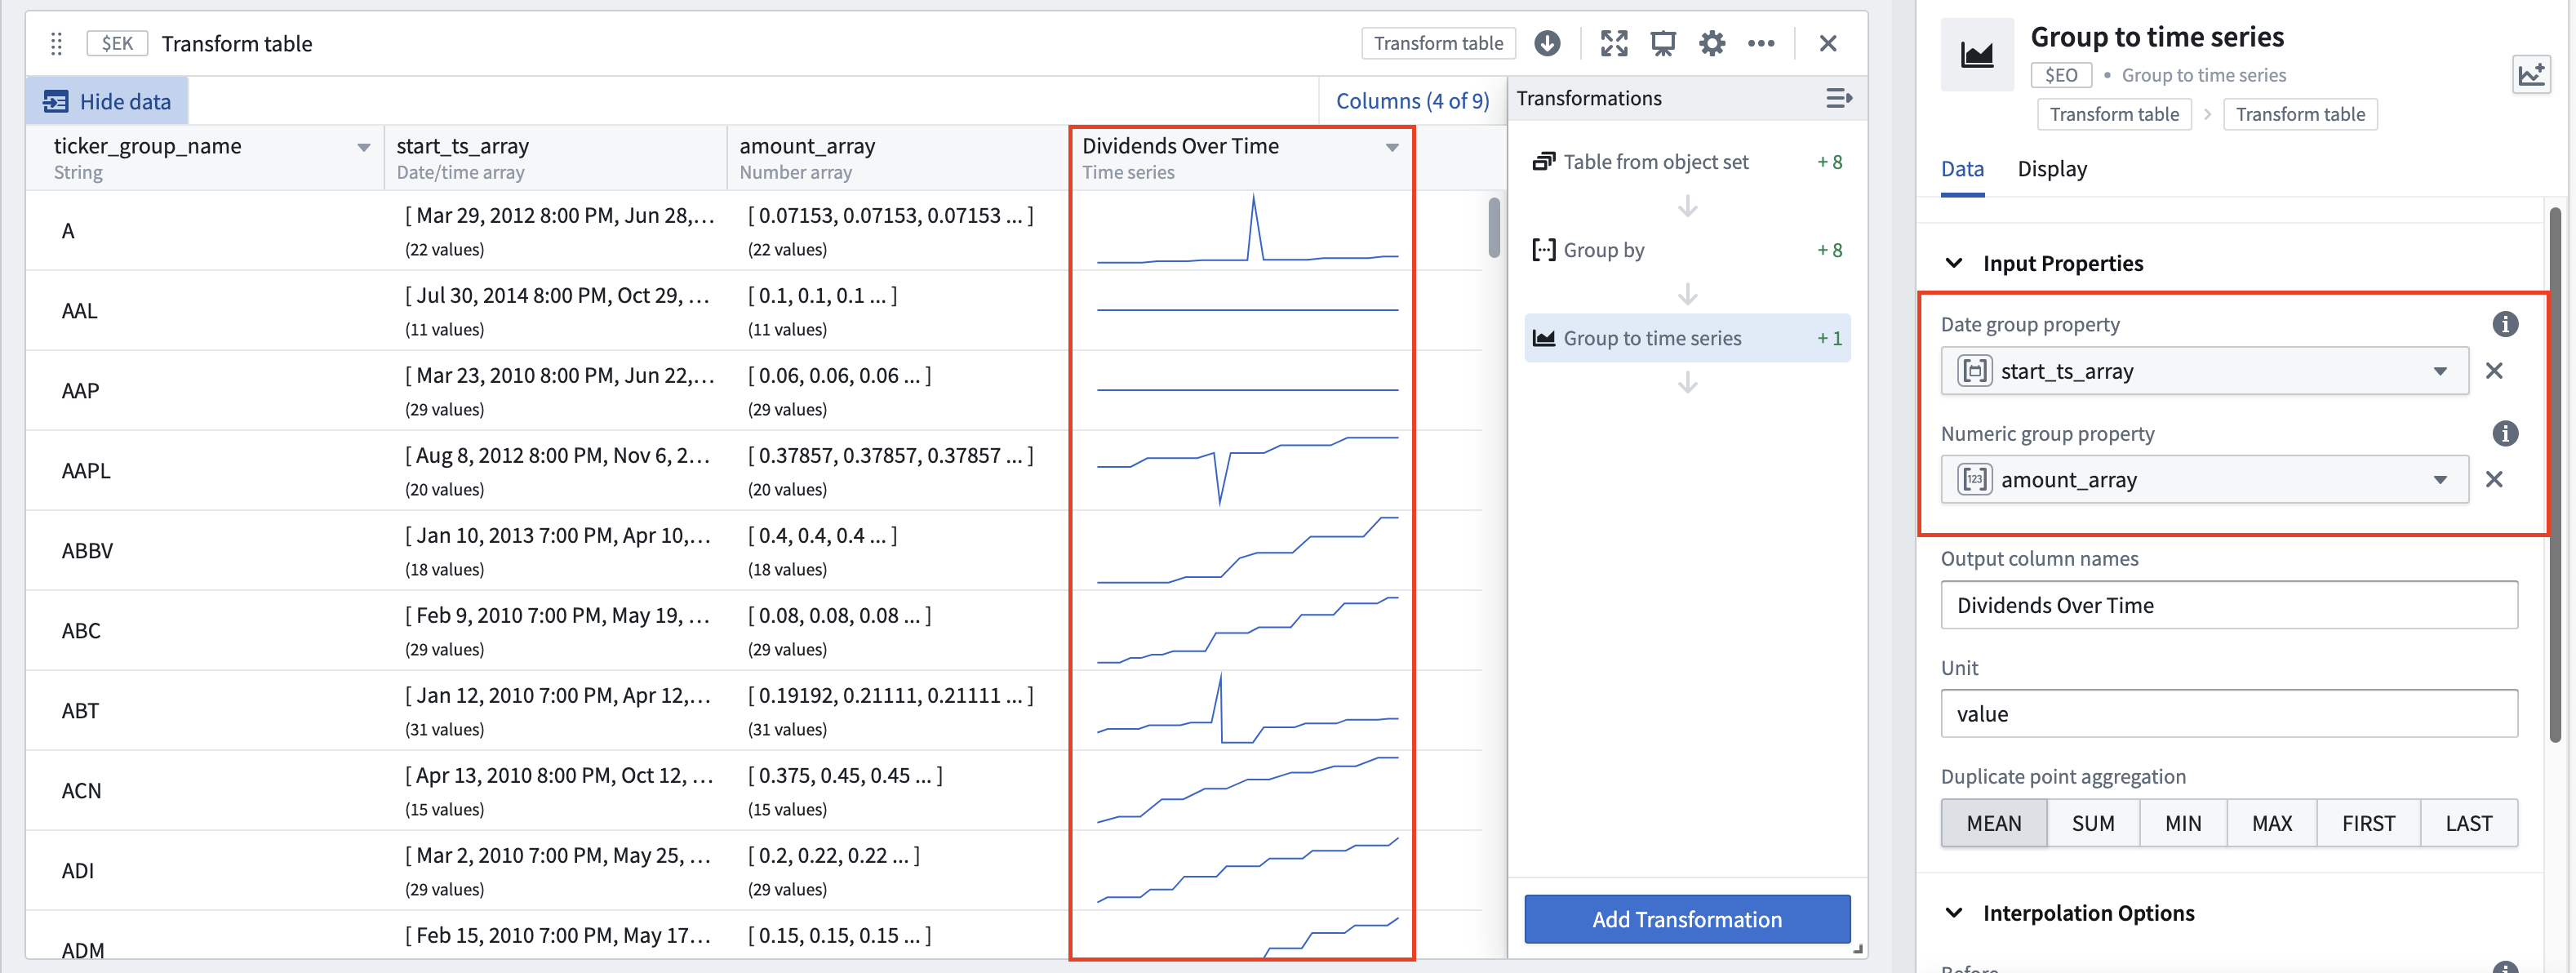Click the presentation screen icon
Screen dimensions: 2576x973
(1662, 43)
